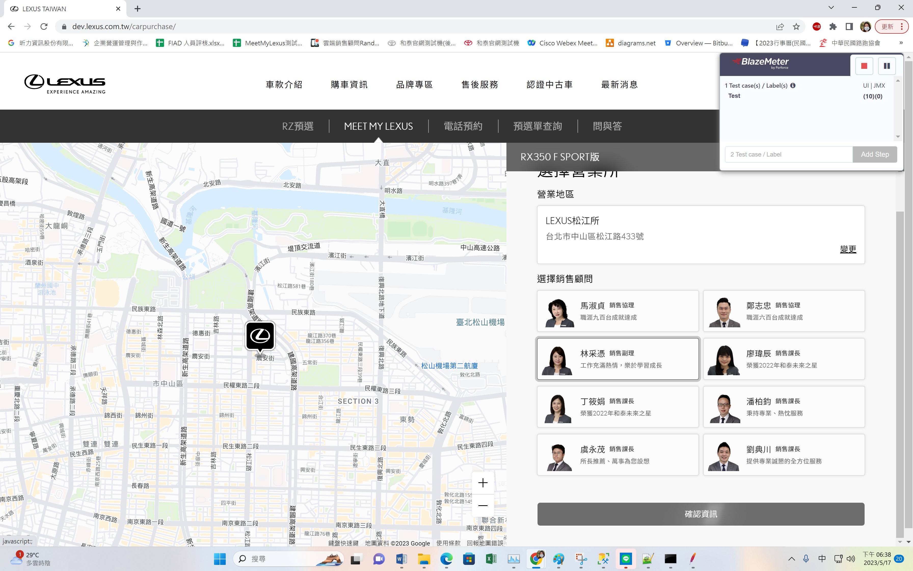Open LINE from the taskbar

click(626, 559)
